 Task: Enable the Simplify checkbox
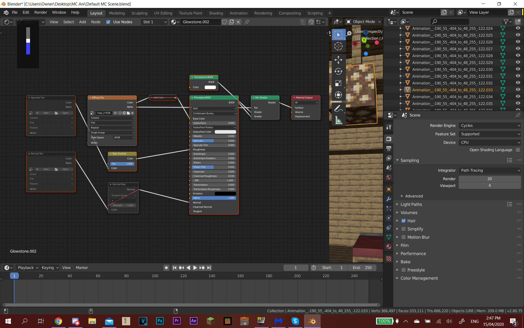tap(403, 229)
